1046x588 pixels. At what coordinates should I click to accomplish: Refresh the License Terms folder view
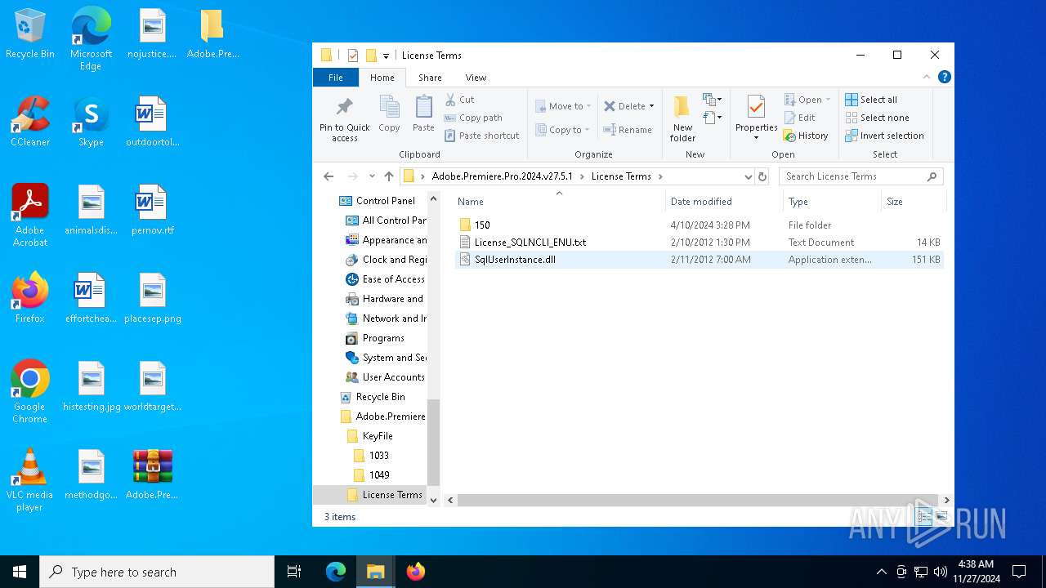click(762, 176)
